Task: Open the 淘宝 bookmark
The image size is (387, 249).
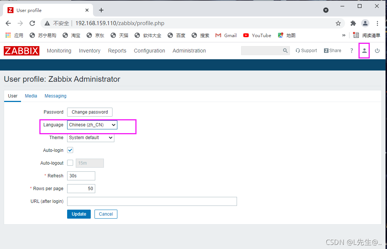Action: tap(72, 35)
